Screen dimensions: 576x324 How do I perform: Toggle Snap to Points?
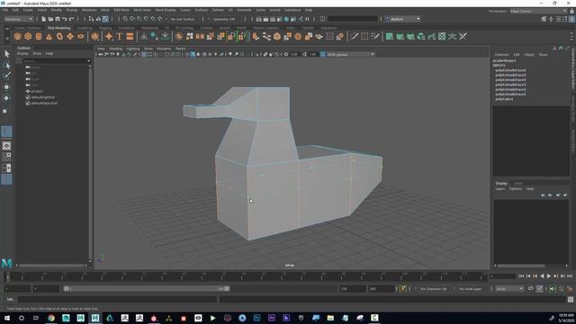coord(139,19)
